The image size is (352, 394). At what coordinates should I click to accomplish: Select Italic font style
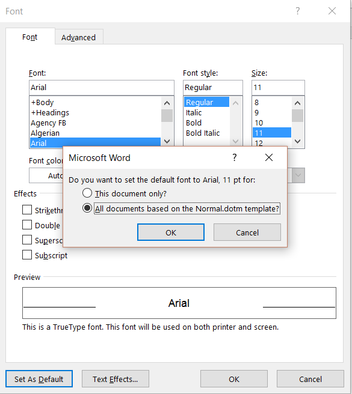click(206, 112)
